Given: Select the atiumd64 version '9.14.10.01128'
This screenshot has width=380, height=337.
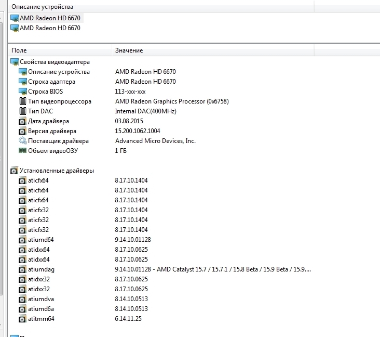Looking at the screenshot, I should 133,240.
